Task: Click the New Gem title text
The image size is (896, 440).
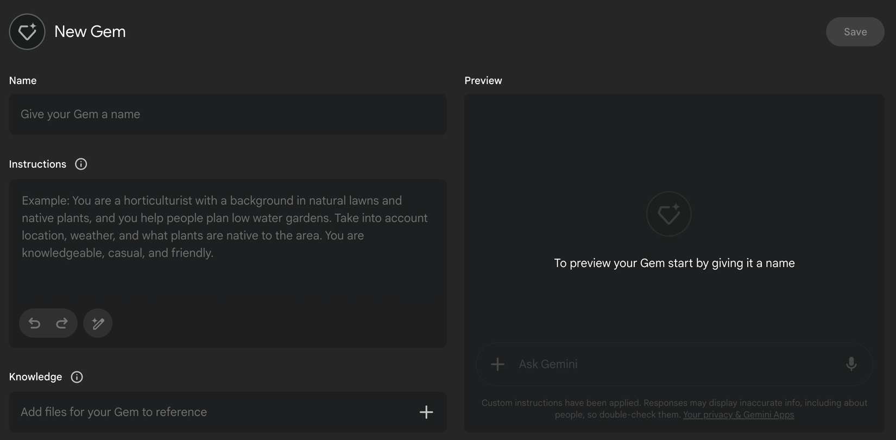Action: pos(90,31)
